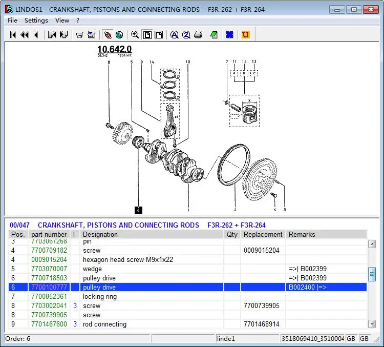384x347 pixels.
Task: Click the orange U icon
Action: 245,35
